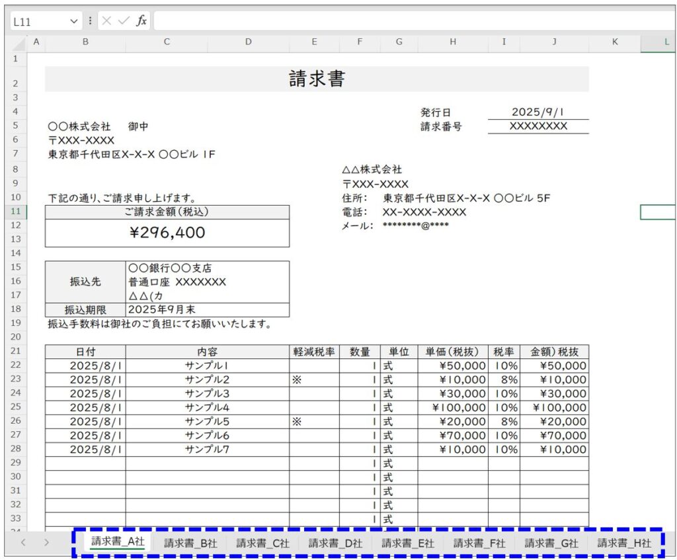677x560 pixels.
Task: Click the サンプル1 item cell
Action: click(x=207, y=366)
